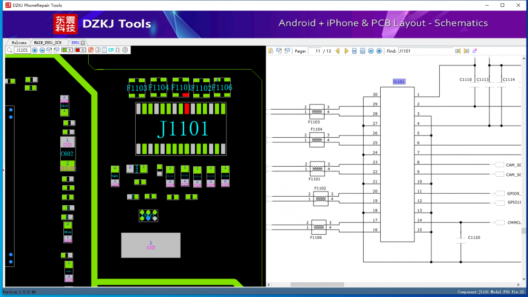Click the PCB component search field J1101

(x=22, y=50)
